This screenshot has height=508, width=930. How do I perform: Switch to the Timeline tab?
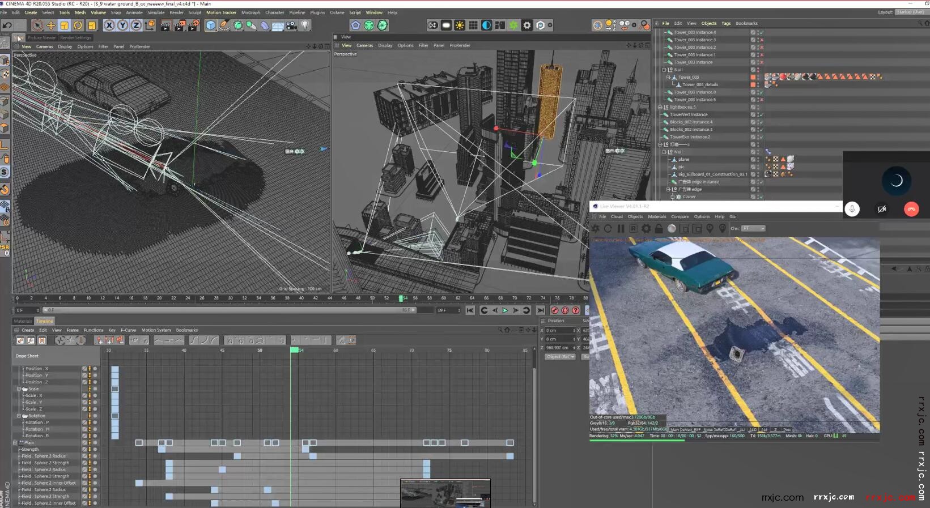pos(44,321)
